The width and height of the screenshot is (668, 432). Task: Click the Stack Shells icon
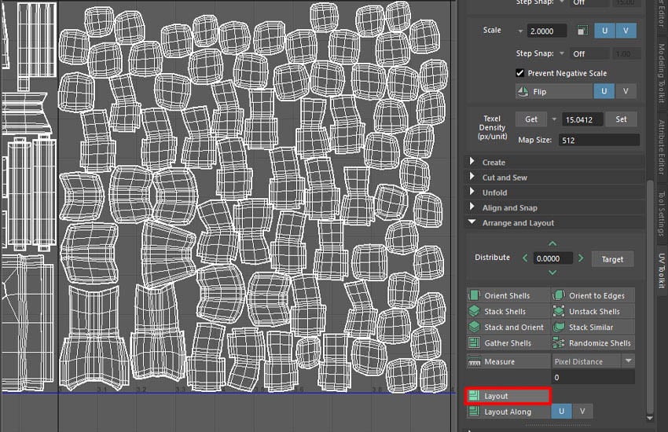(x=474, y=312)
